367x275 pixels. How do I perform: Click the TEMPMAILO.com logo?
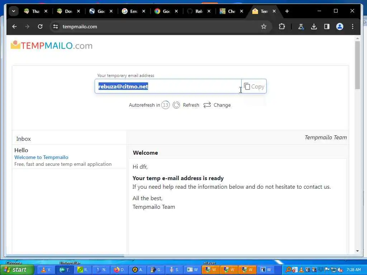(52, 45)
